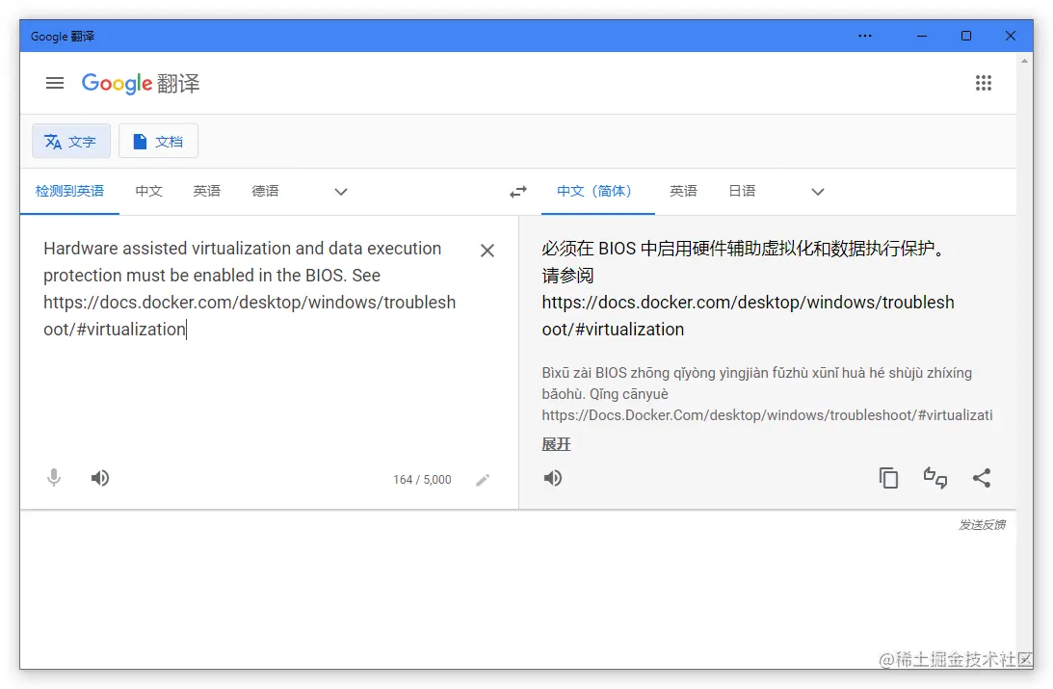Viewport: 1053px width, 689px height.
Task: Share the translation
Action: [x=981, y=478]
